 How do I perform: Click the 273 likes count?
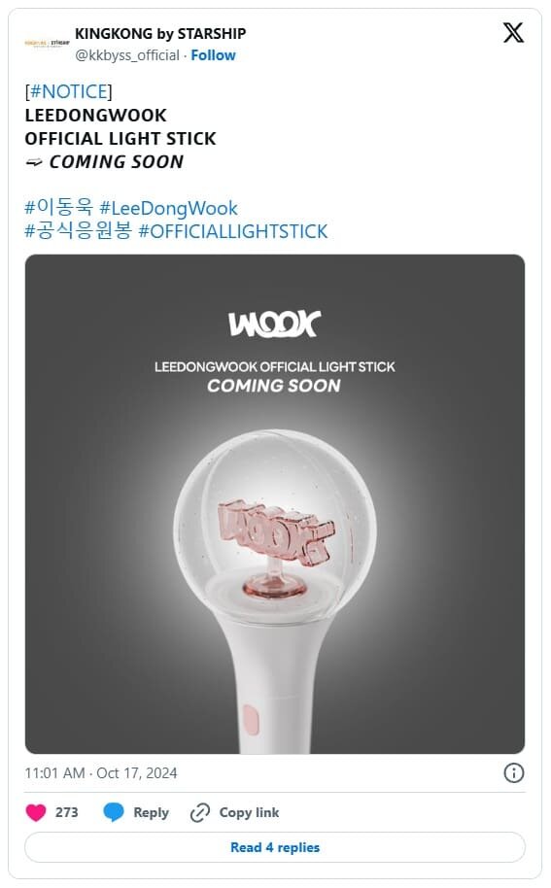66,812
